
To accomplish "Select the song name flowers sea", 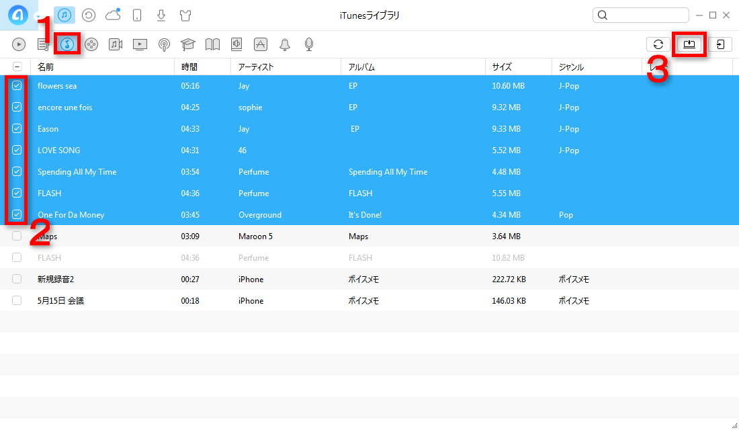I will [57, 86].
